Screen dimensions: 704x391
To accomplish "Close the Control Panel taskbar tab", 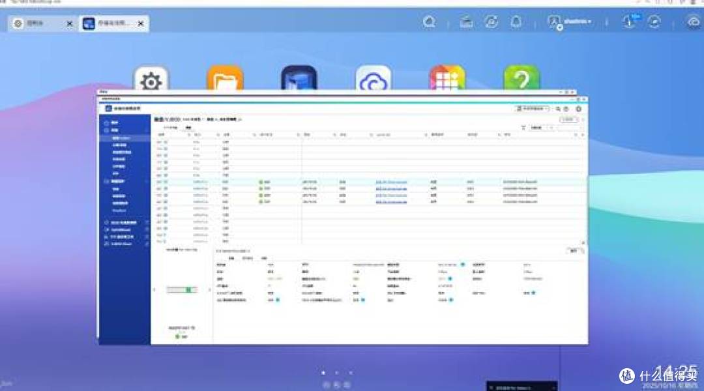I will coord(70,24).
